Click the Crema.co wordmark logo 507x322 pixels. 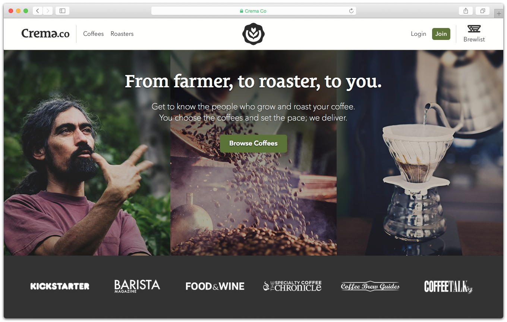click(45, 34)
